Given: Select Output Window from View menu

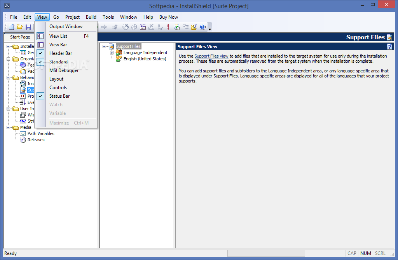Looking at the screenshot, I should (x=66, y=26).
